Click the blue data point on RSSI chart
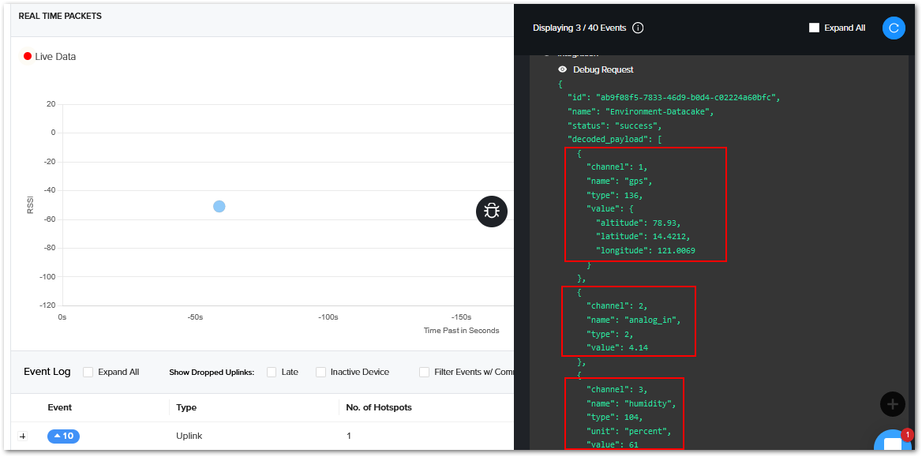 pyautogui.click(x=219, y=207)
